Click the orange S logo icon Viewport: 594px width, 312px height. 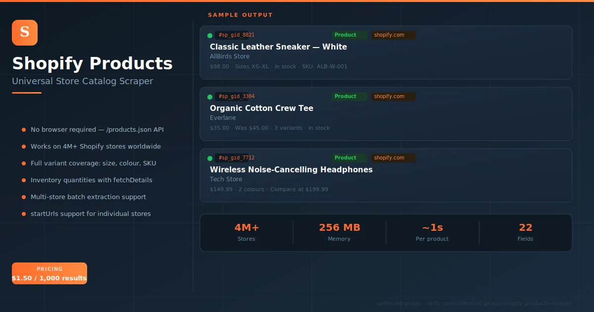click(x=25, y=33)
